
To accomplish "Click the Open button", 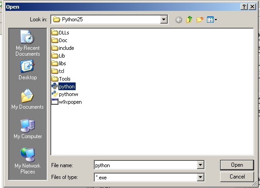I will (x=237, y=165).
